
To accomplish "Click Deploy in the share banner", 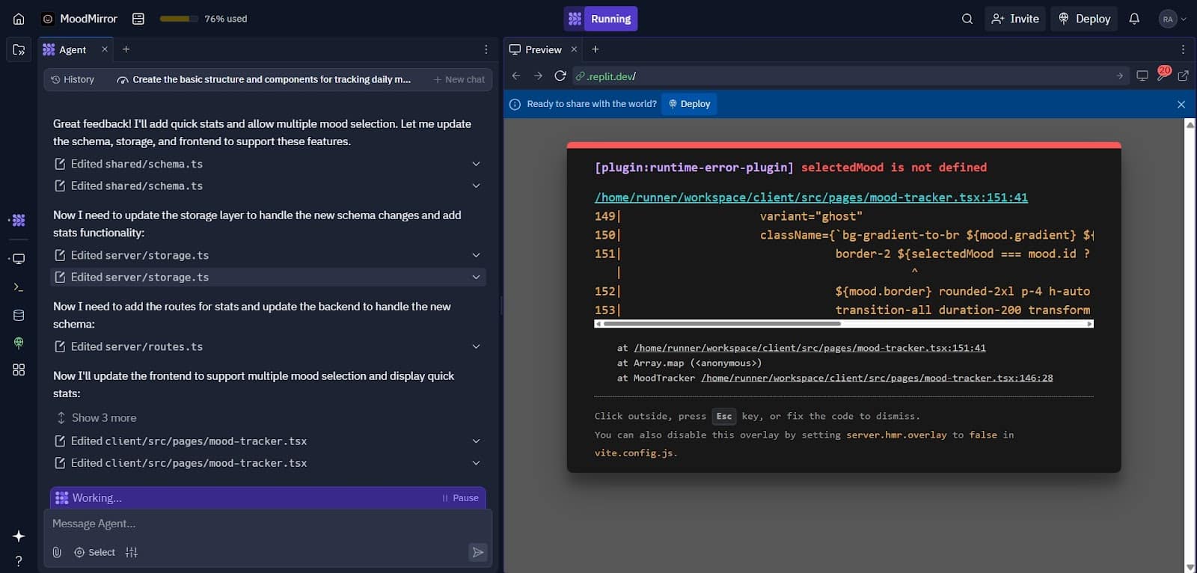I will [689, 104].
